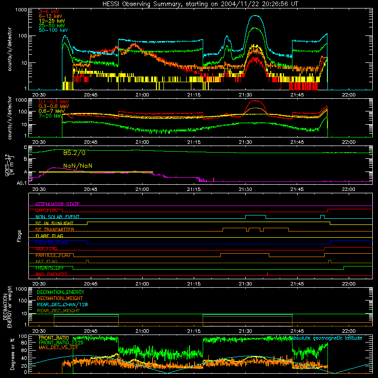Select the ATTENUATOR_STATE flag label
Image resolution: width=378 pixels, height=378 pixels.
(x=57, y=204)
